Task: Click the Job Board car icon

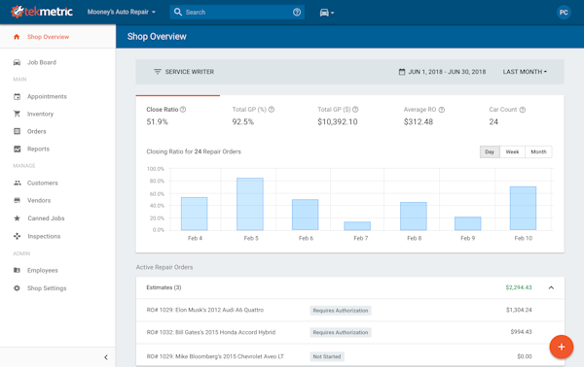Action: (17, 62)
